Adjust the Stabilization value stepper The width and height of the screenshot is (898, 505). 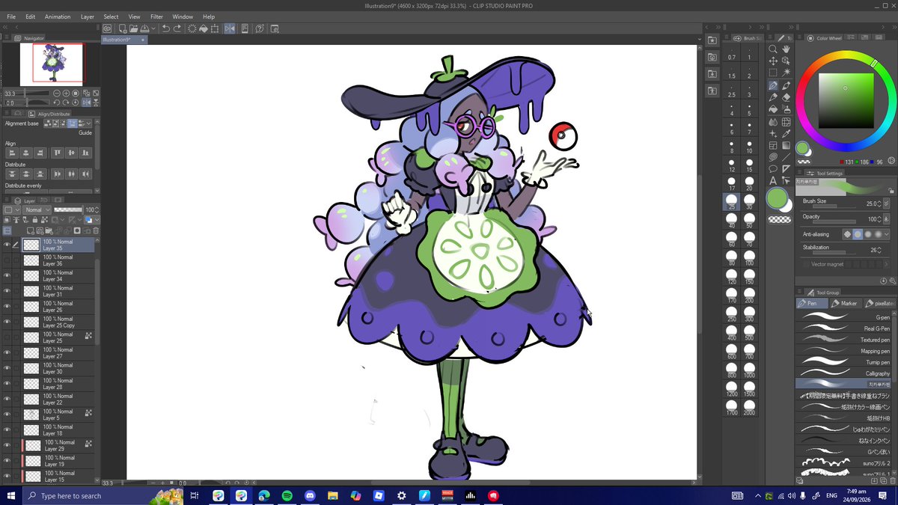[881, 250]
